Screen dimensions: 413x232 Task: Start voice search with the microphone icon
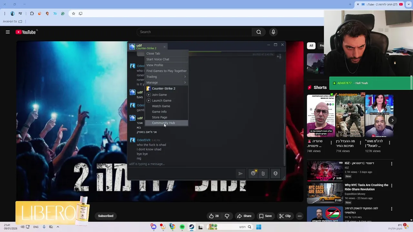pos(273,32)
